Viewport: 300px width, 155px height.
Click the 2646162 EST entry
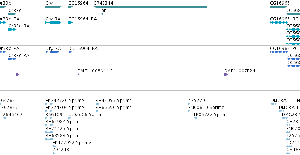(4, 118)
